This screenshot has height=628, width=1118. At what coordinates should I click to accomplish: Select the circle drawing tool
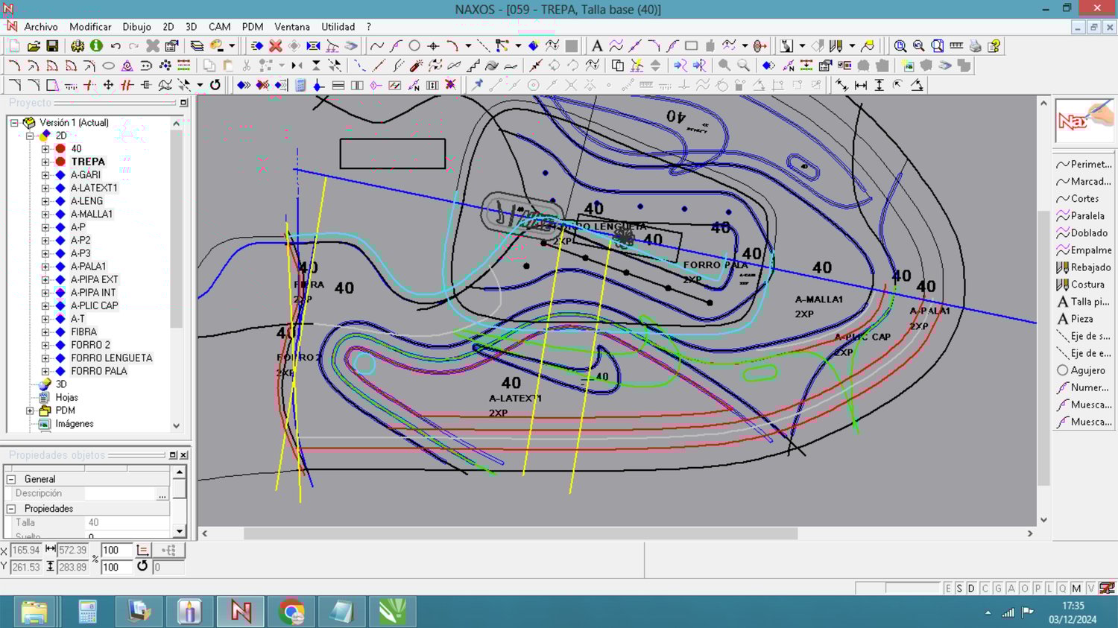[x=414, y=46]
